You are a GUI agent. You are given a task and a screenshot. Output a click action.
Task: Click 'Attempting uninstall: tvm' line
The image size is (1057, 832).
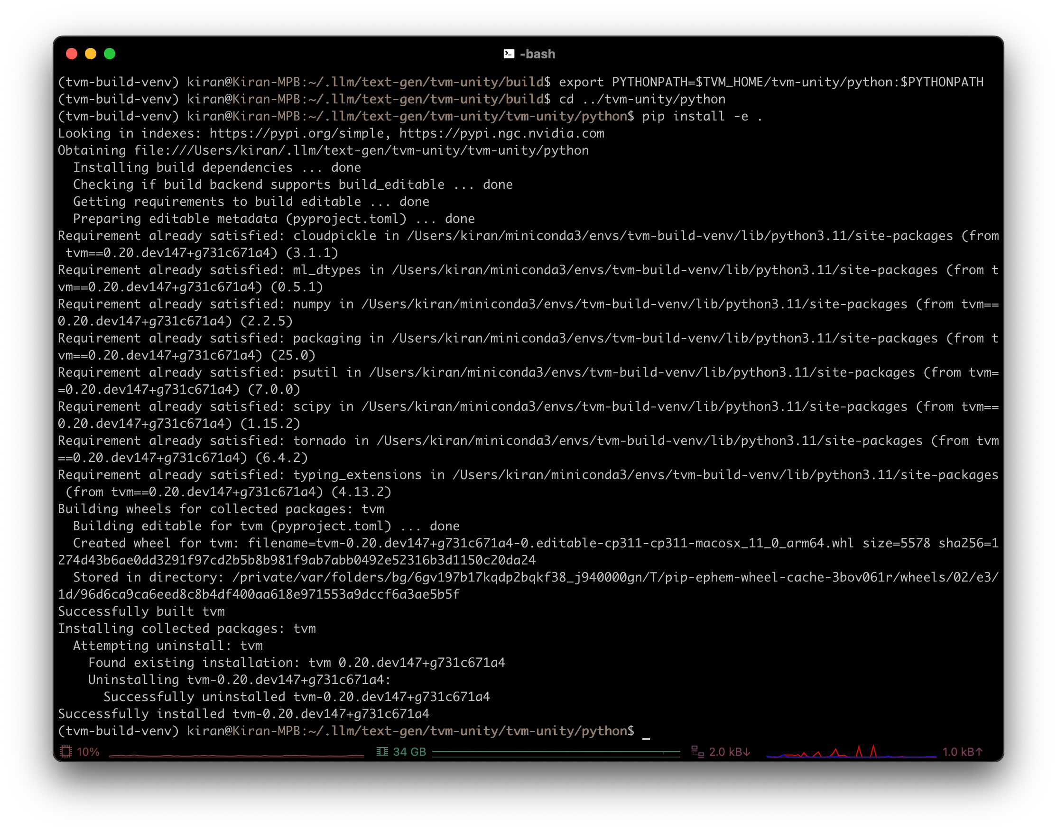coord(168,646)
